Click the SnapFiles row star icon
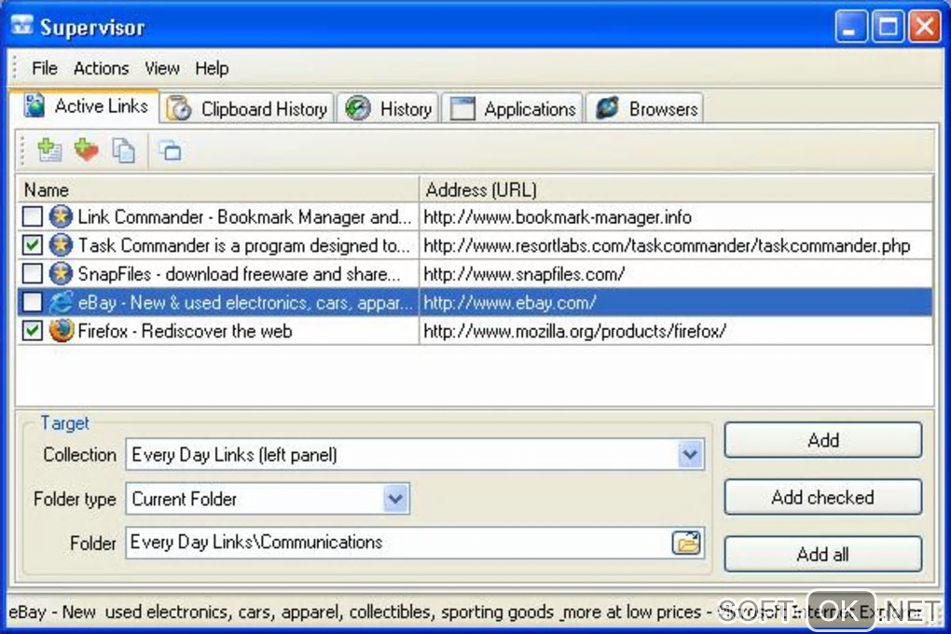This screenshot has height=634, width=951. tap(61, 273)
